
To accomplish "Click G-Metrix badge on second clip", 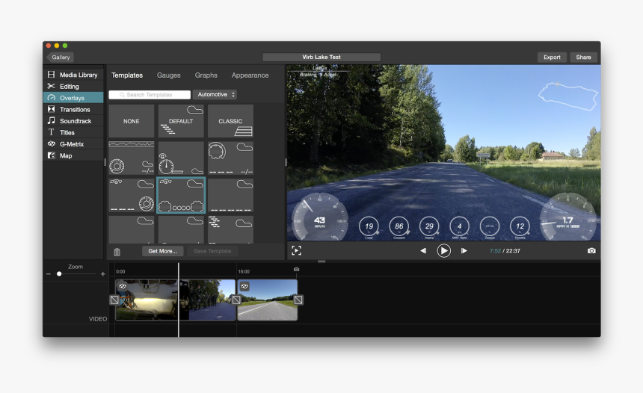I will (244, 286).
